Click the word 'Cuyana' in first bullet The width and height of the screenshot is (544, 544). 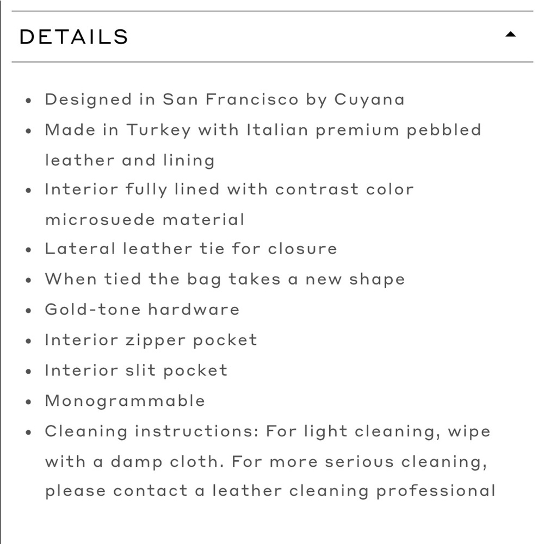pyautogui.click(x=369, y=100)
